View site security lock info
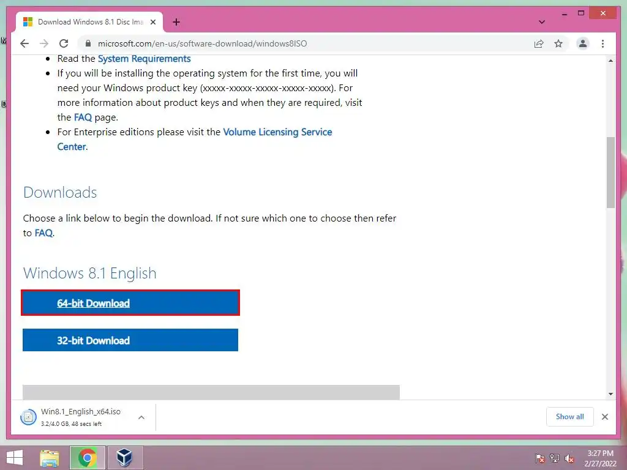627x470 pixels. 88,43
